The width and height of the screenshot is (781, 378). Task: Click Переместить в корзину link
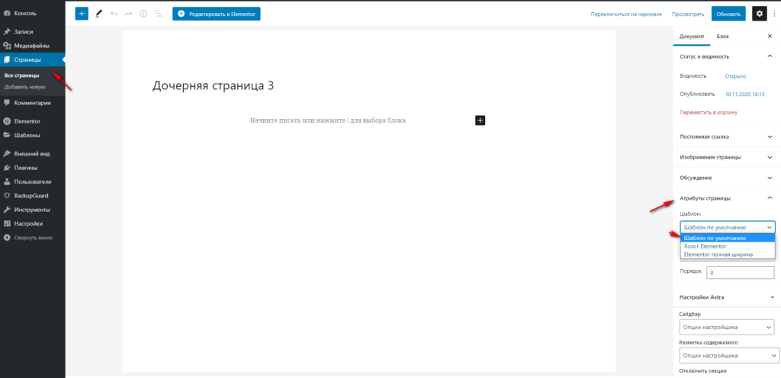710,112
